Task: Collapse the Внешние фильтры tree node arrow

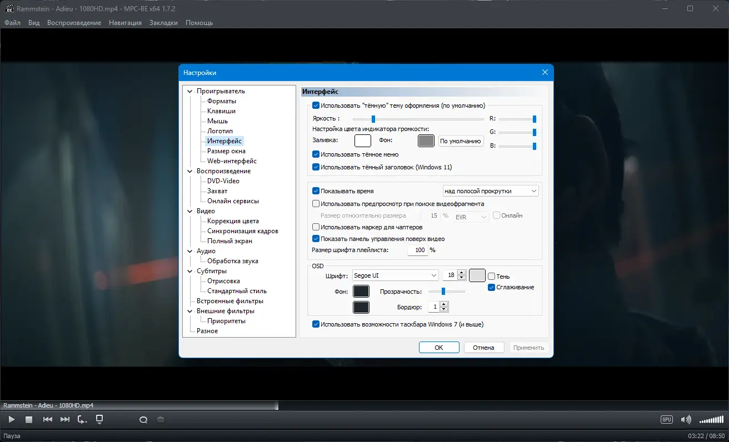Action: tap(190, 311)
